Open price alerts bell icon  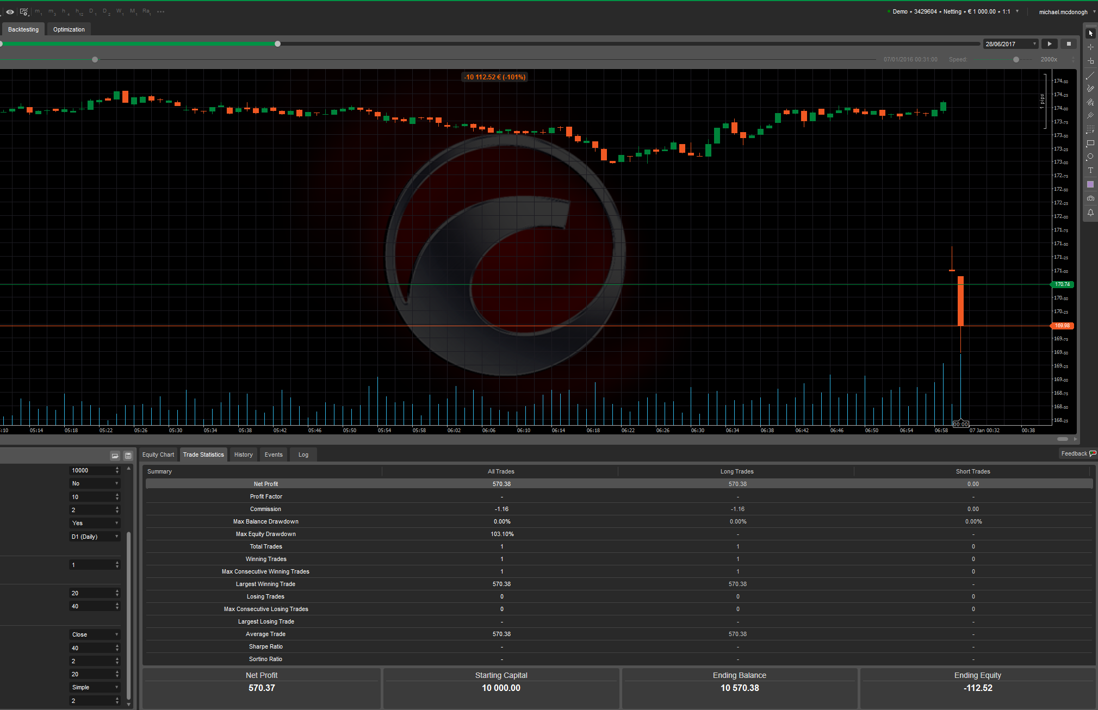(x=1090, y=213)
